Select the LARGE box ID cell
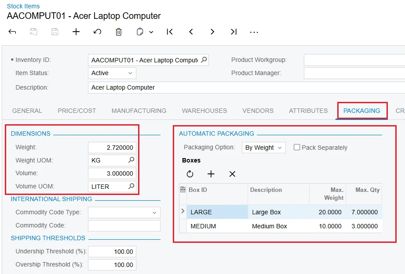405x274 pixels. (217, 212)
